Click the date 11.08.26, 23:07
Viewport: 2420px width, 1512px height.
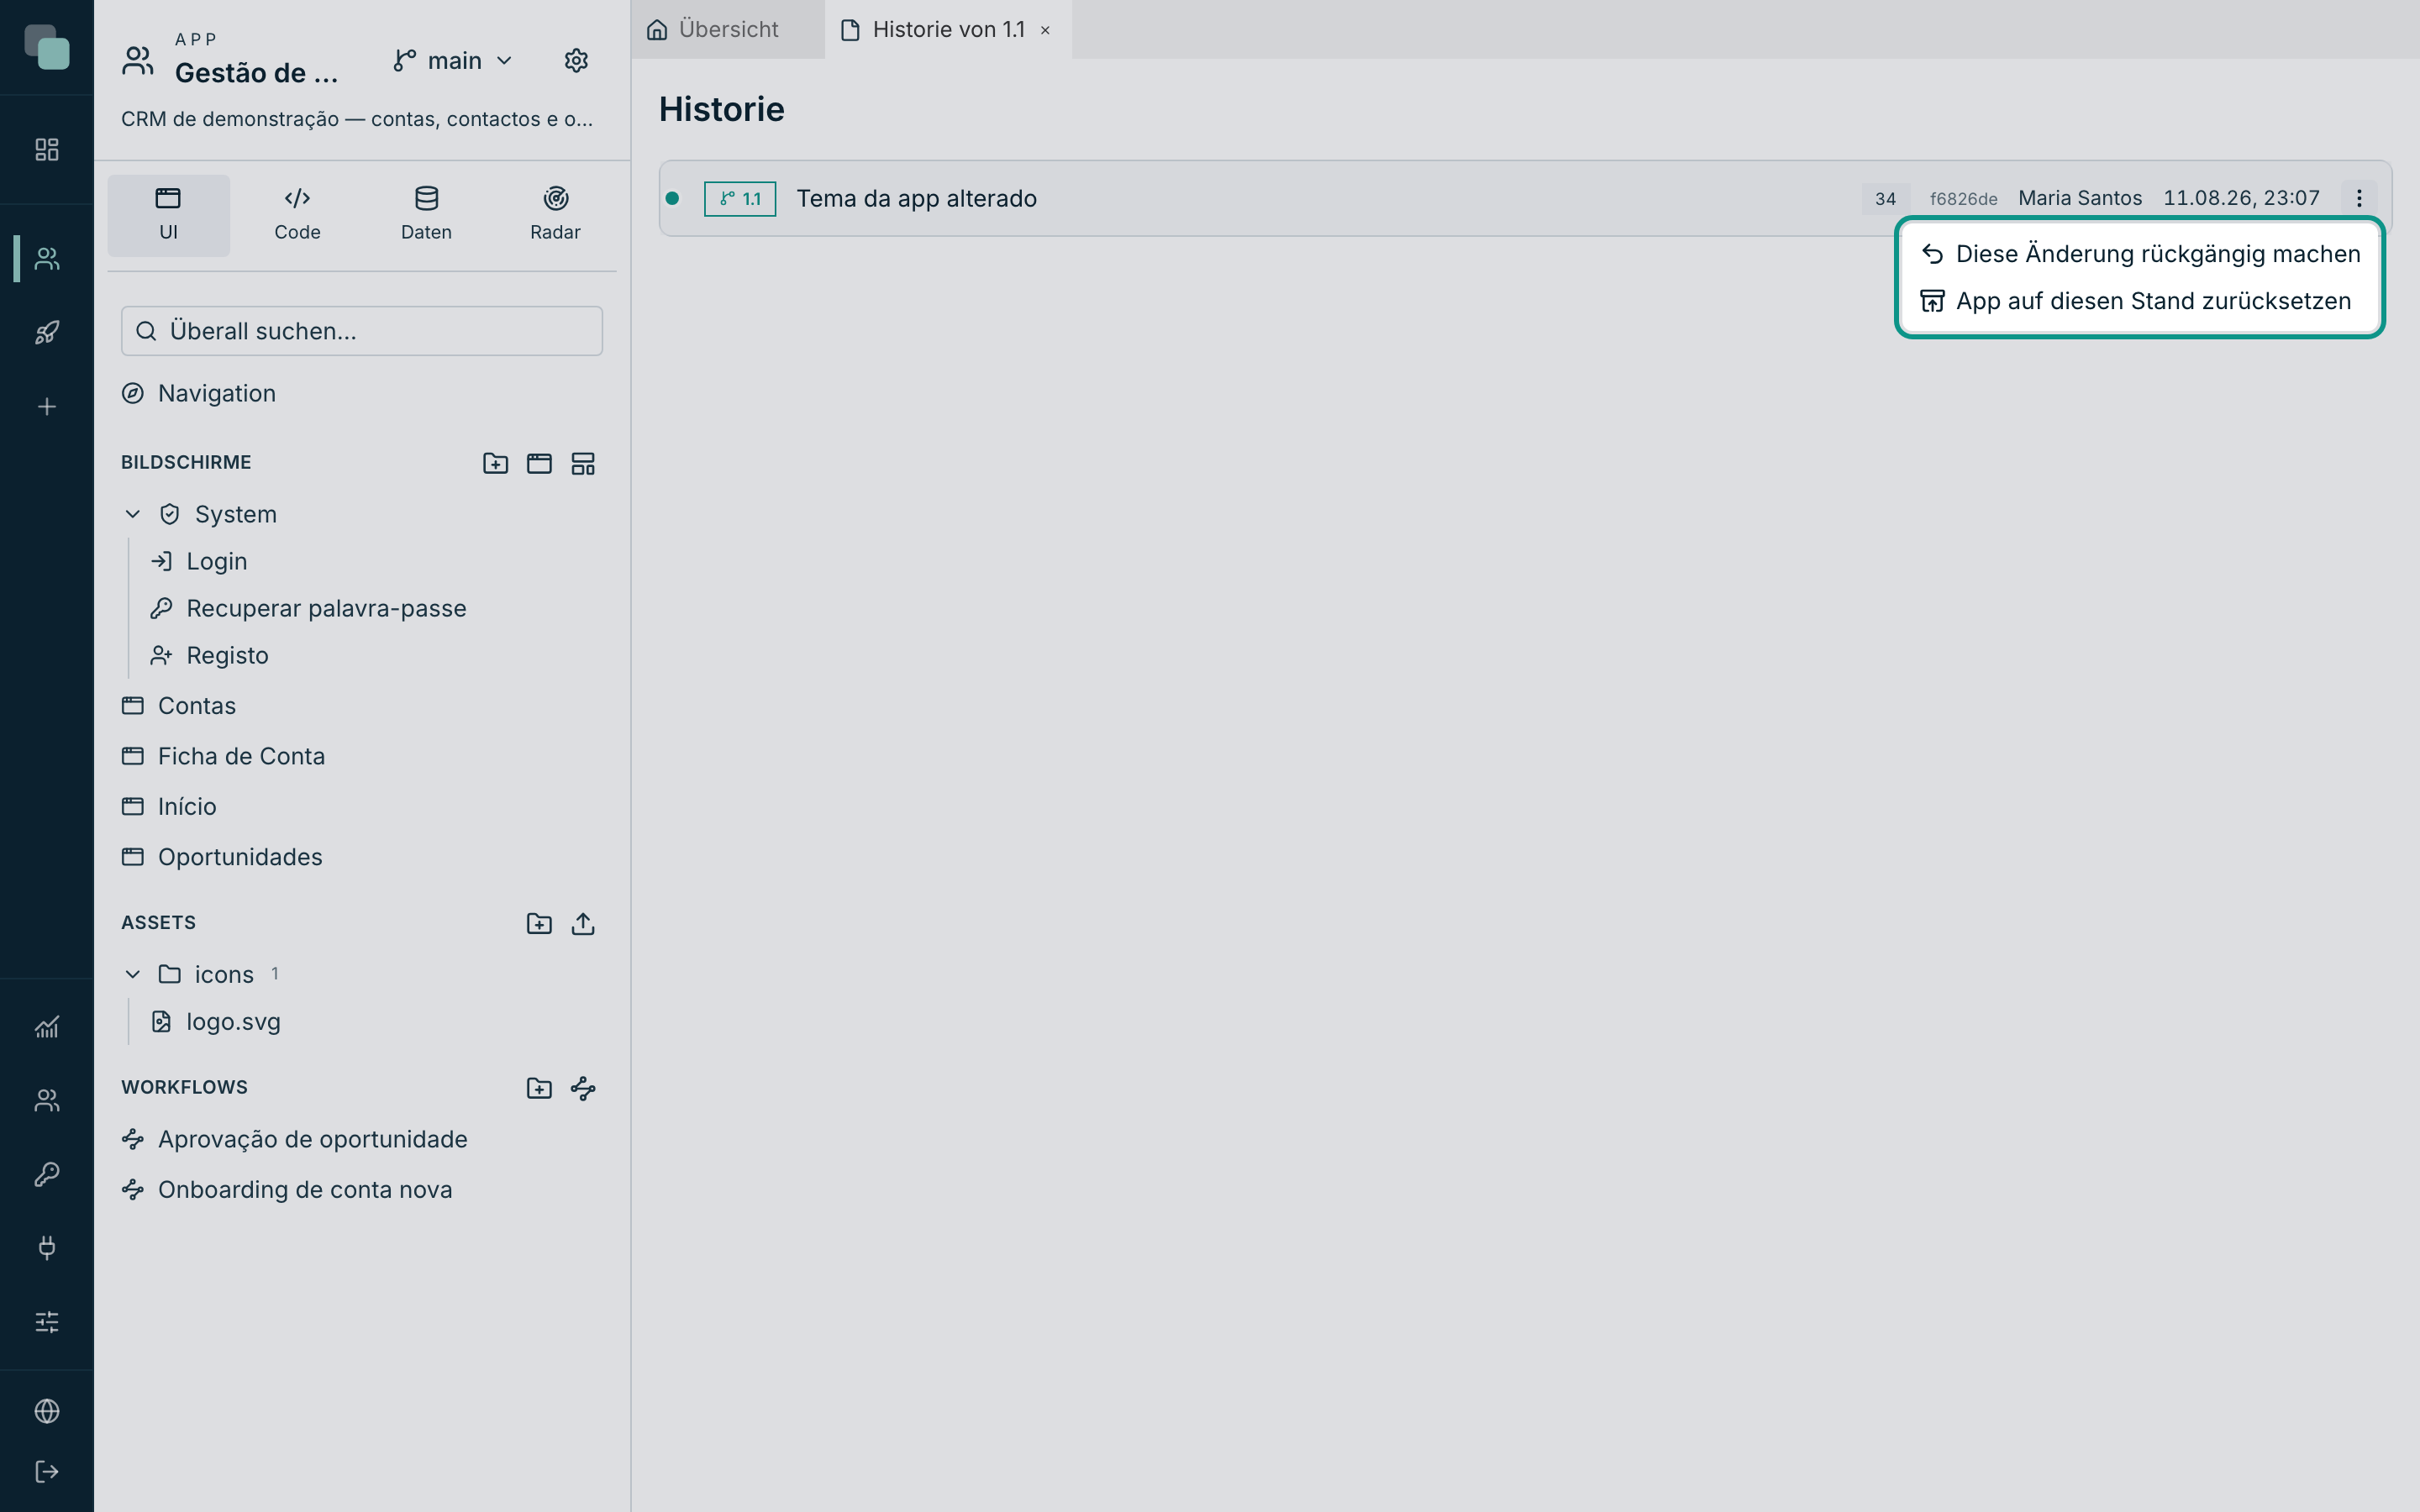(x=2241, y=198)
